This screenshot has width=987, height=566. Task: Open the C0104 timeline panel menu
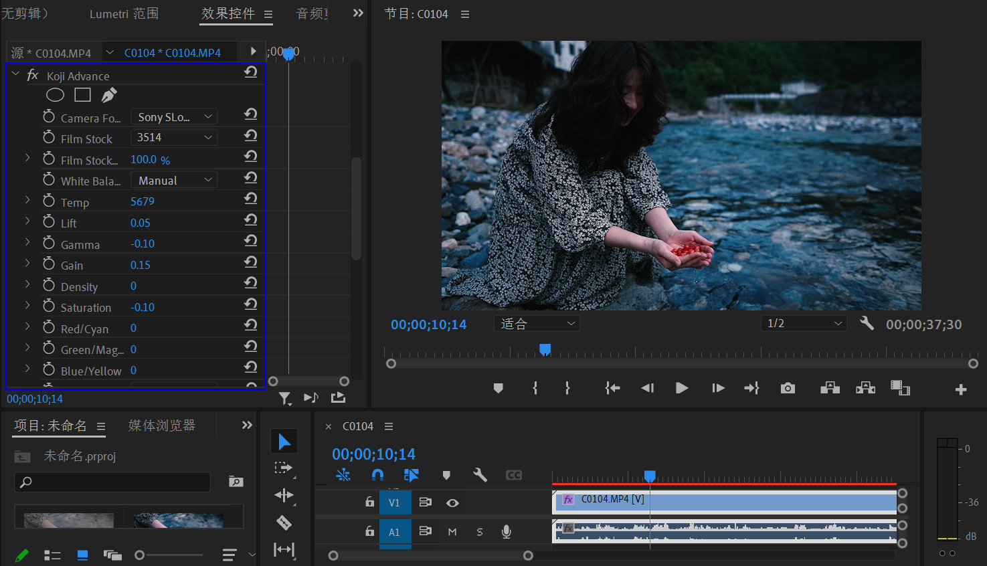(389, 426)
